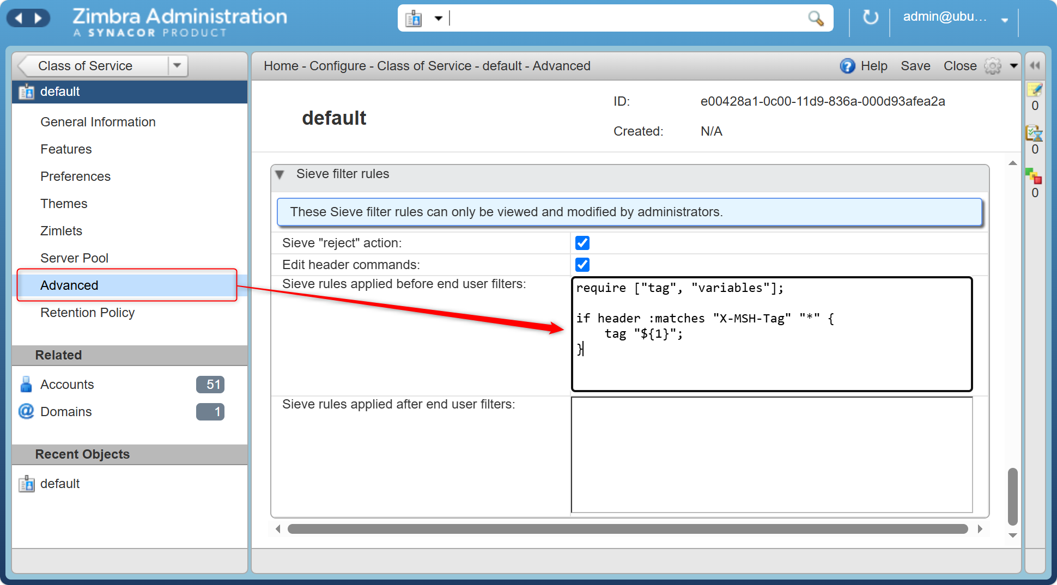Open the Features section

66,149
